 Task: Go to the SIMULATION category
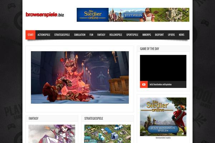(80, 35)
